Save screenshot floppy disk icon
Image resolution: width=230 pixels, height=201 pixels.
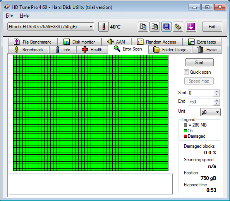click(166, 27)
